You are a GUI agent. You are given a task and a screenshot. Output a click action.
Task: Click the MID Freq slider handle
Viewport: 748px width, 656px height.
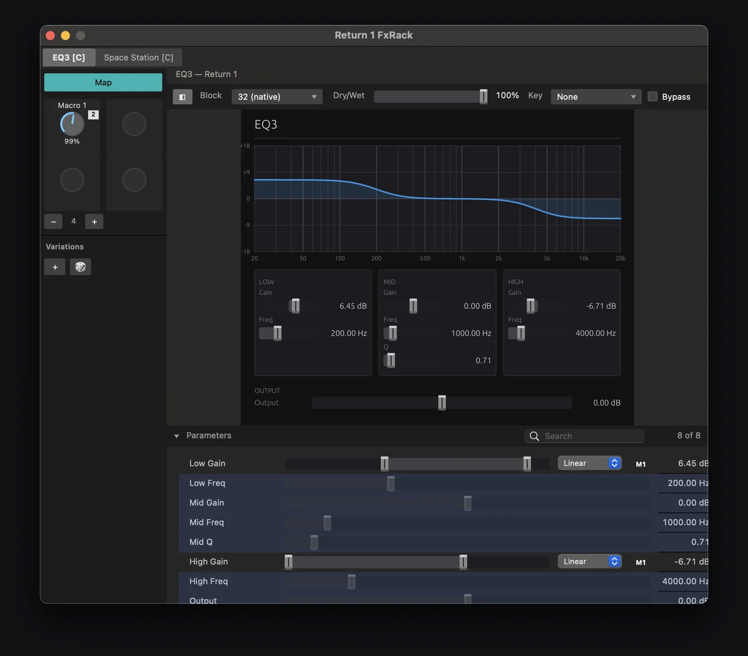tap(393, 333)
